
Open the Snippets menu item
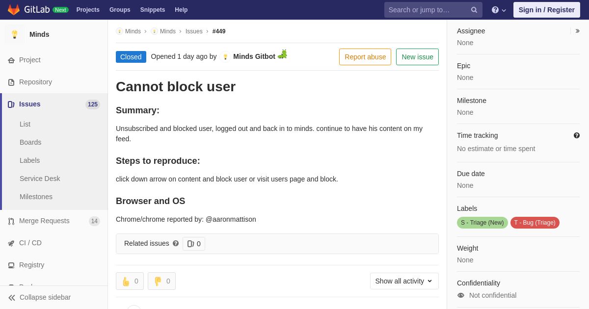pyautogui.click(x=153, y=10)
